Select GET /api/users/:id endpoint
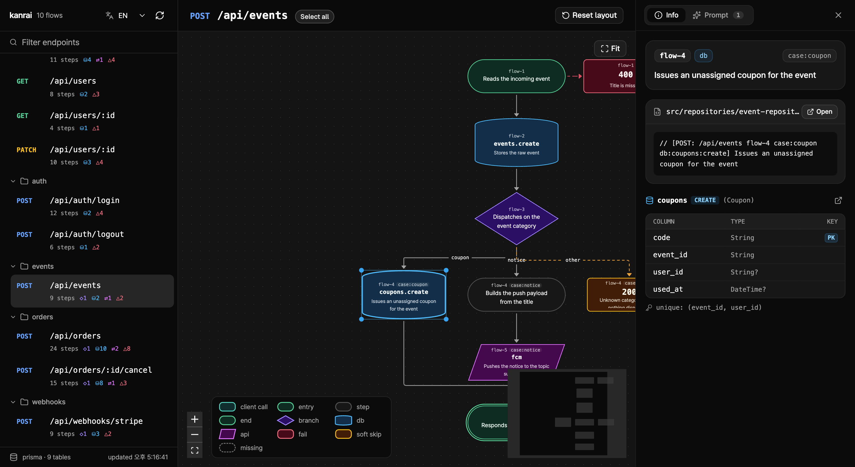Screen dimensions: 855x467 92,121
